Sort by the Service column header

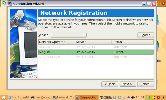pos(93,42)
